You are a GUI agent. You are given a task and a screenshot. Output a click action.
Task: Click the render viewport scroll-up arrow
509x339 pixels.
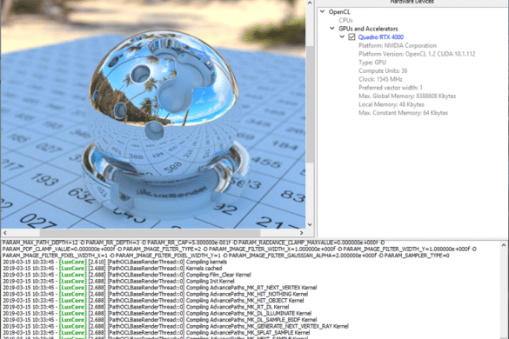pos(310,3)
